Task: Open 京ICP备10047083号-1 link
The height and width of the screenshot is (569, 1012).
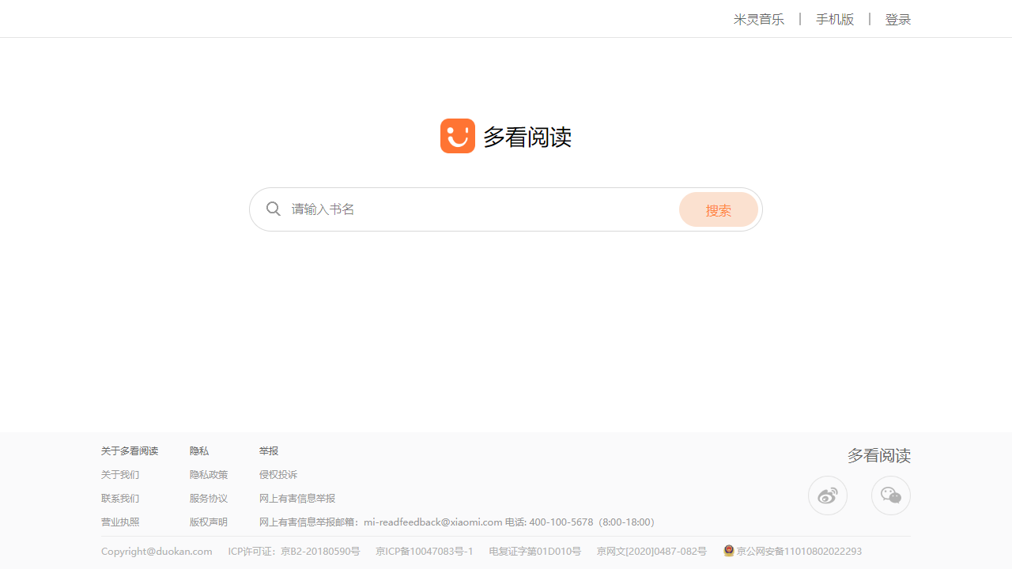Action: pos(425,552)
